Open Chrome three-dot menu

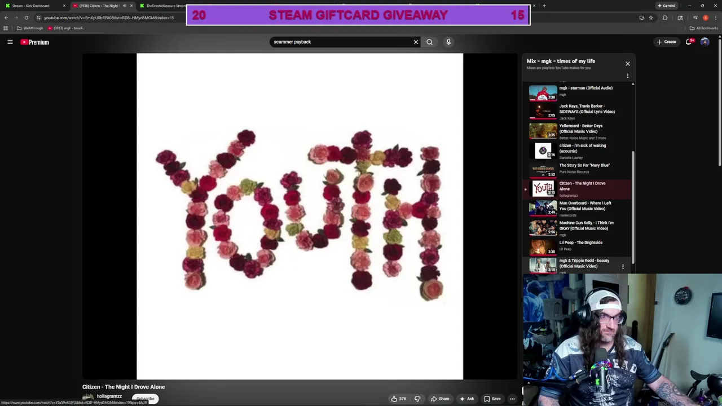715,17
